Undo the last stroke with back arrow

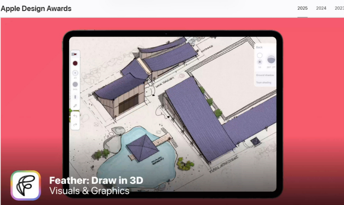75,116
